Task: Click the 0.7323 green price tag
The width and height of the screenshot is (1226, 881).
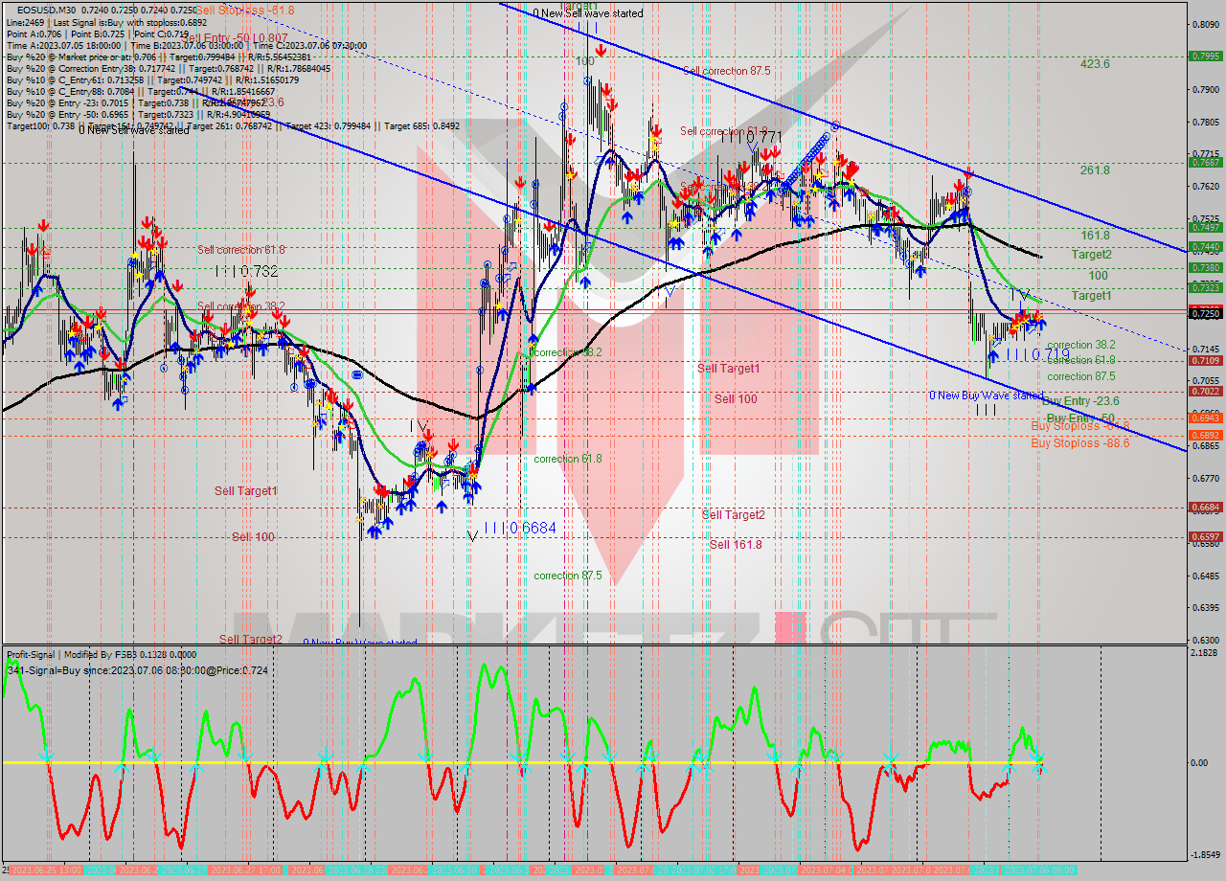Action: click(x=1204, y=287)
